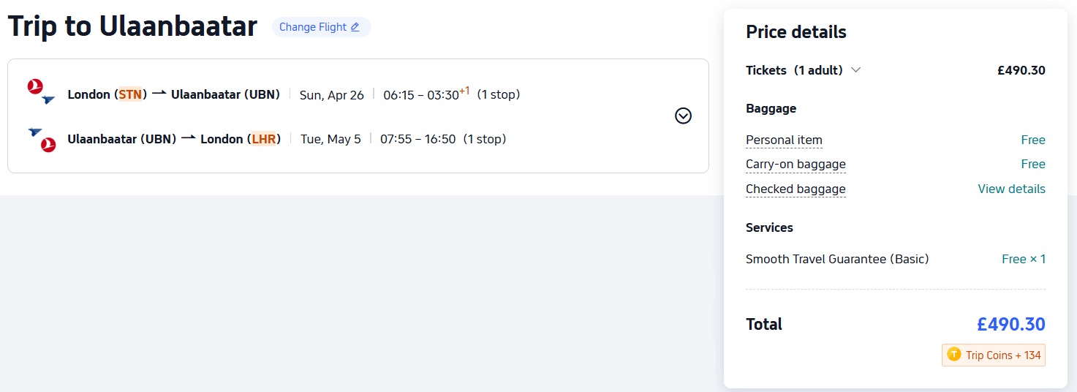The height and width of the screenshot is (392, 1077).
Task: Expand the Tickets (1 adult) breakdown
Action: [856, 70]
